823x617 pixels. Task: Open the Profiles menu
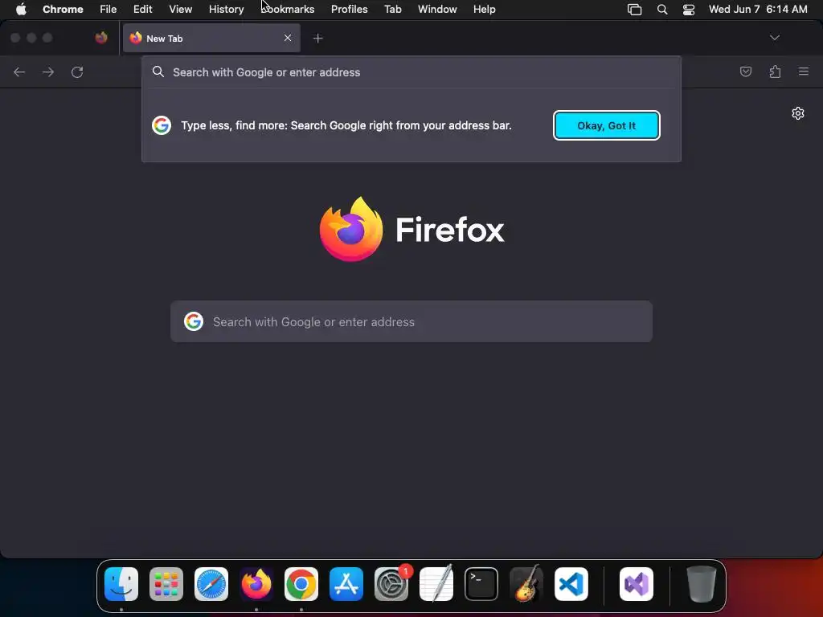pos(349,10)
